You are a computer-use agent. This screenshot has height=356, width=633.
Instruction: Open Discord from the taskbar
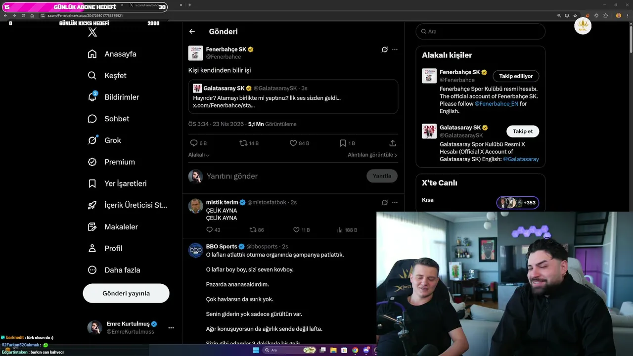[x=366, y=350]
